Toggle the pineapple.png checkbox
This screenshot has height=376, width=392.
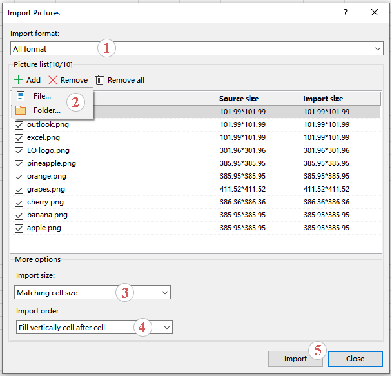19,164
